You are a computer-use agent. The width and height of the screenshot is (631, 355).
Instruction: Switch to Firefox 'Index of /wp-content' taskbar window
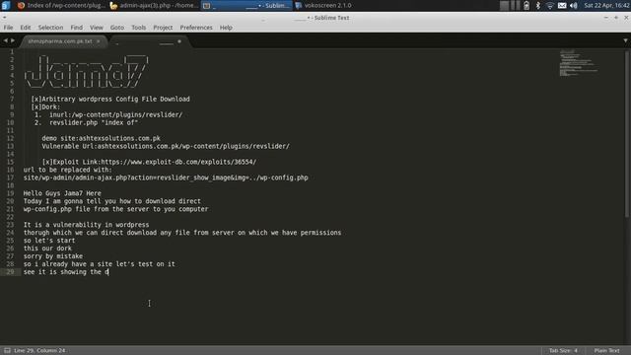click(x=61, y=5)
